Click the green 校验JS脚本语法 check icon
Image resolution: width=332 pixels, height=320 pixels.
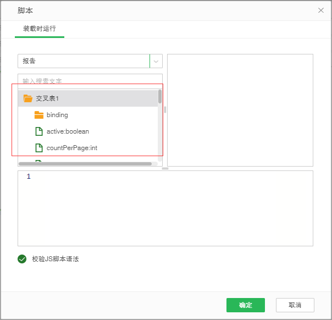22,259
